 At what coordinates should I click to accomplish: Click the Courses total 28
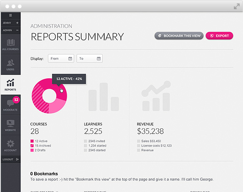point(35,131)
